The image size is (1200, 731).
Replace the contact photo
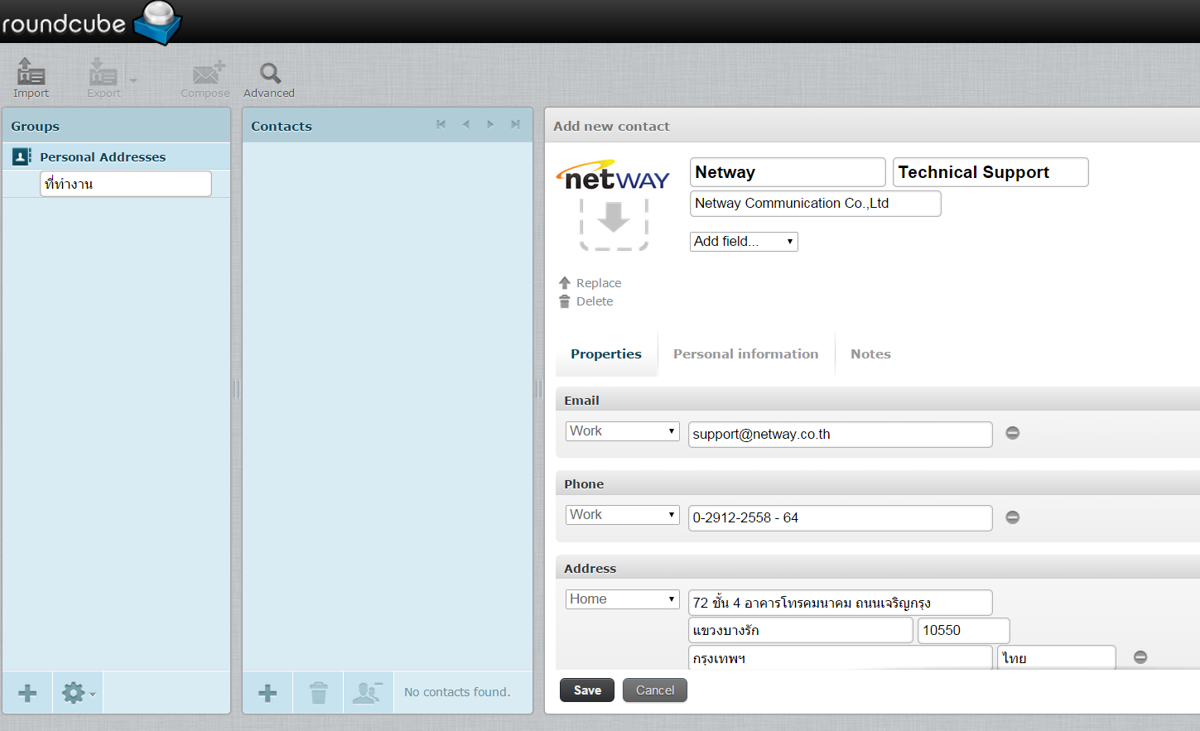(x=598, y=283)
